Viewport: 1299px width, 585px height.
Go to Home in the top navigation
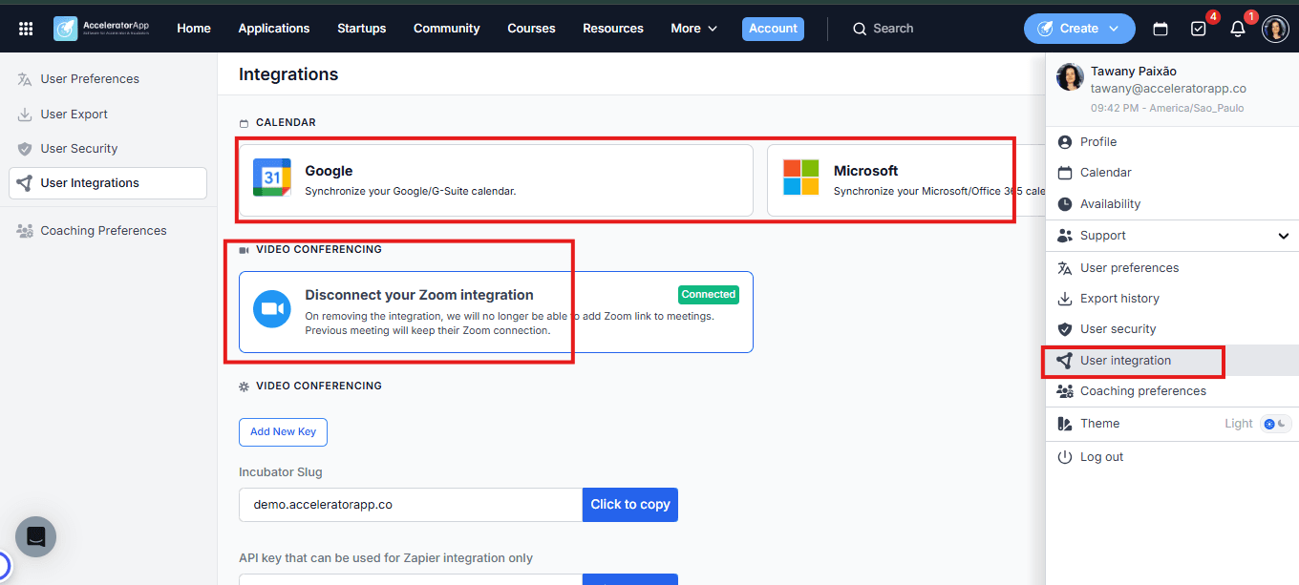pyautogui.click(x=194, y=29)
